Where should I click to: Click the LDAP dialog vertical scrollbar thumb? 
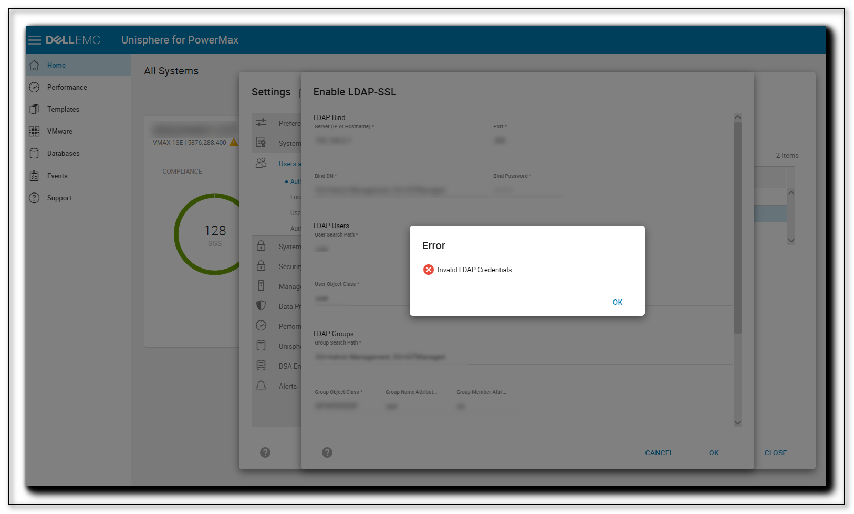click(x=737, y=228)
